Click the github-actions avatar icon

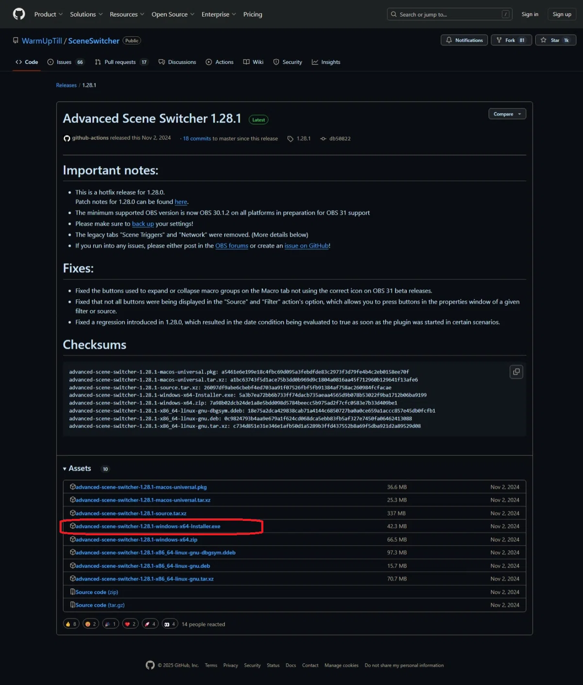point(67,138)
